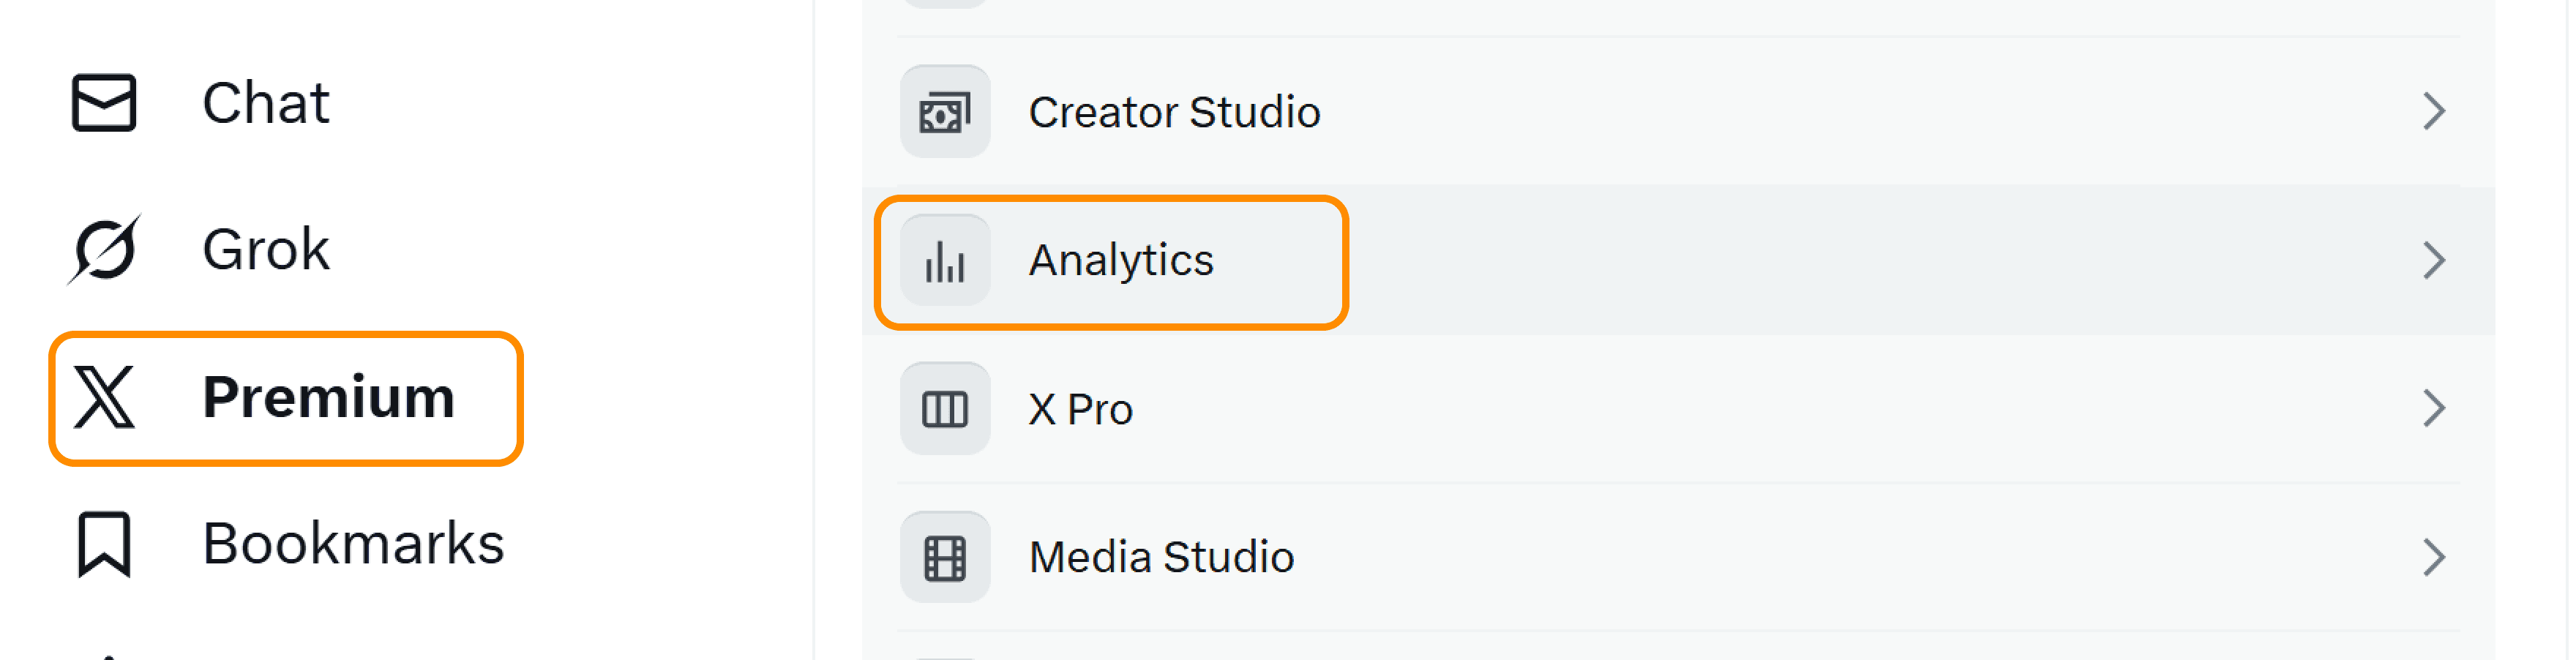Expand the Analytics row chevron
The width and height of the screenshot is (2576, 660).
(2433, 260)
